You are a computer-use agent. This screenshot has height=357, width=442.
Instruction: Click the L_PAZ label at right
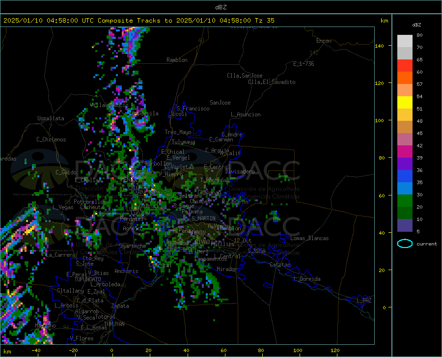364,301
